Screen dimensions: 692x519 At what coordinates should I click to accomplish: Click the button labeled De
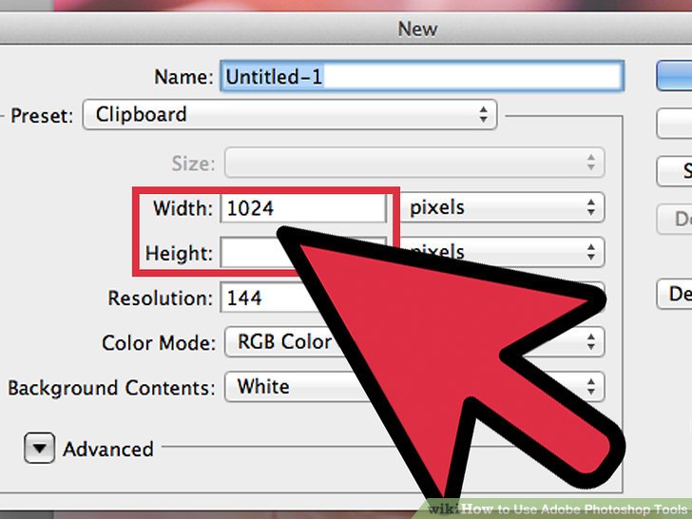[674, 294]
